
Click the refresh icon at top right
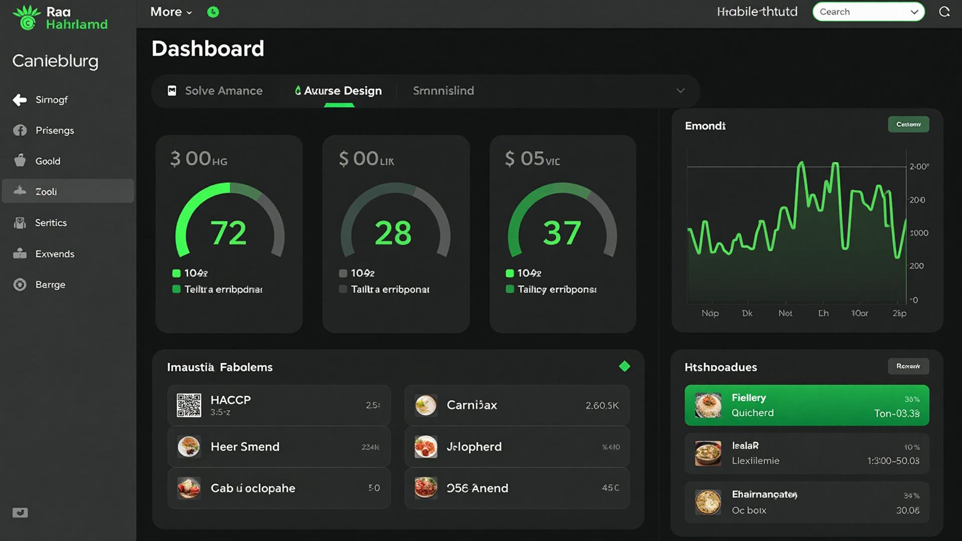tap(944, 12)
